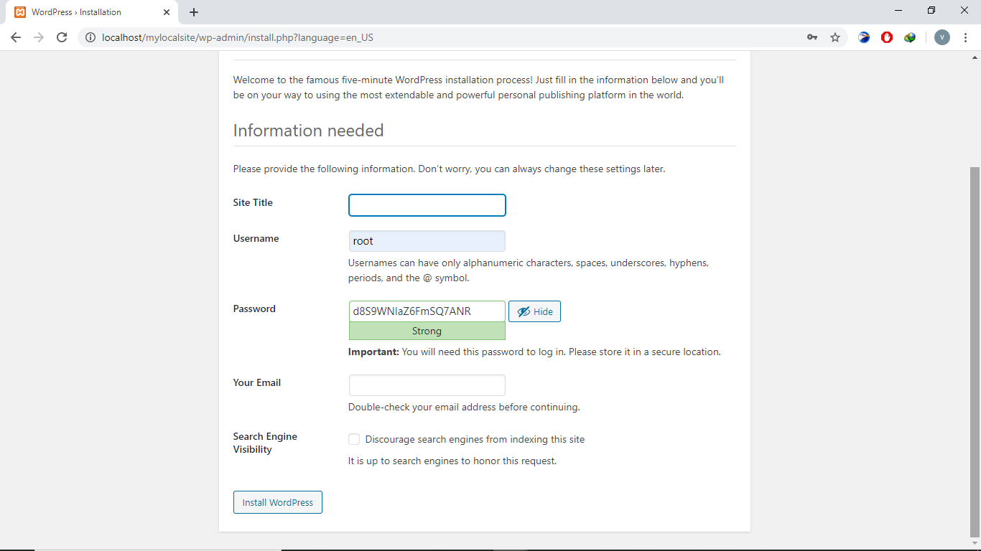Open a new browser tab

(194, 12)
